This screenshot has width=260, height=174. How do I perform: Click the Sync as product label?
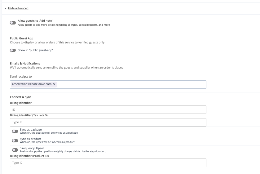point(30,139)
